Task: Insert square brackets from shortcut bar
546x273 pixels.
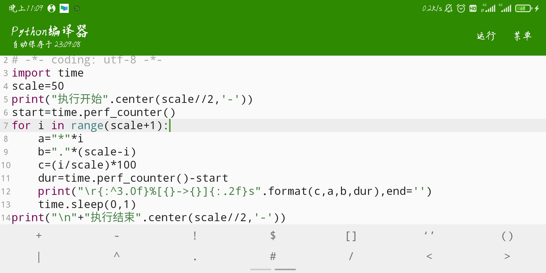Action: coord(351,236)
